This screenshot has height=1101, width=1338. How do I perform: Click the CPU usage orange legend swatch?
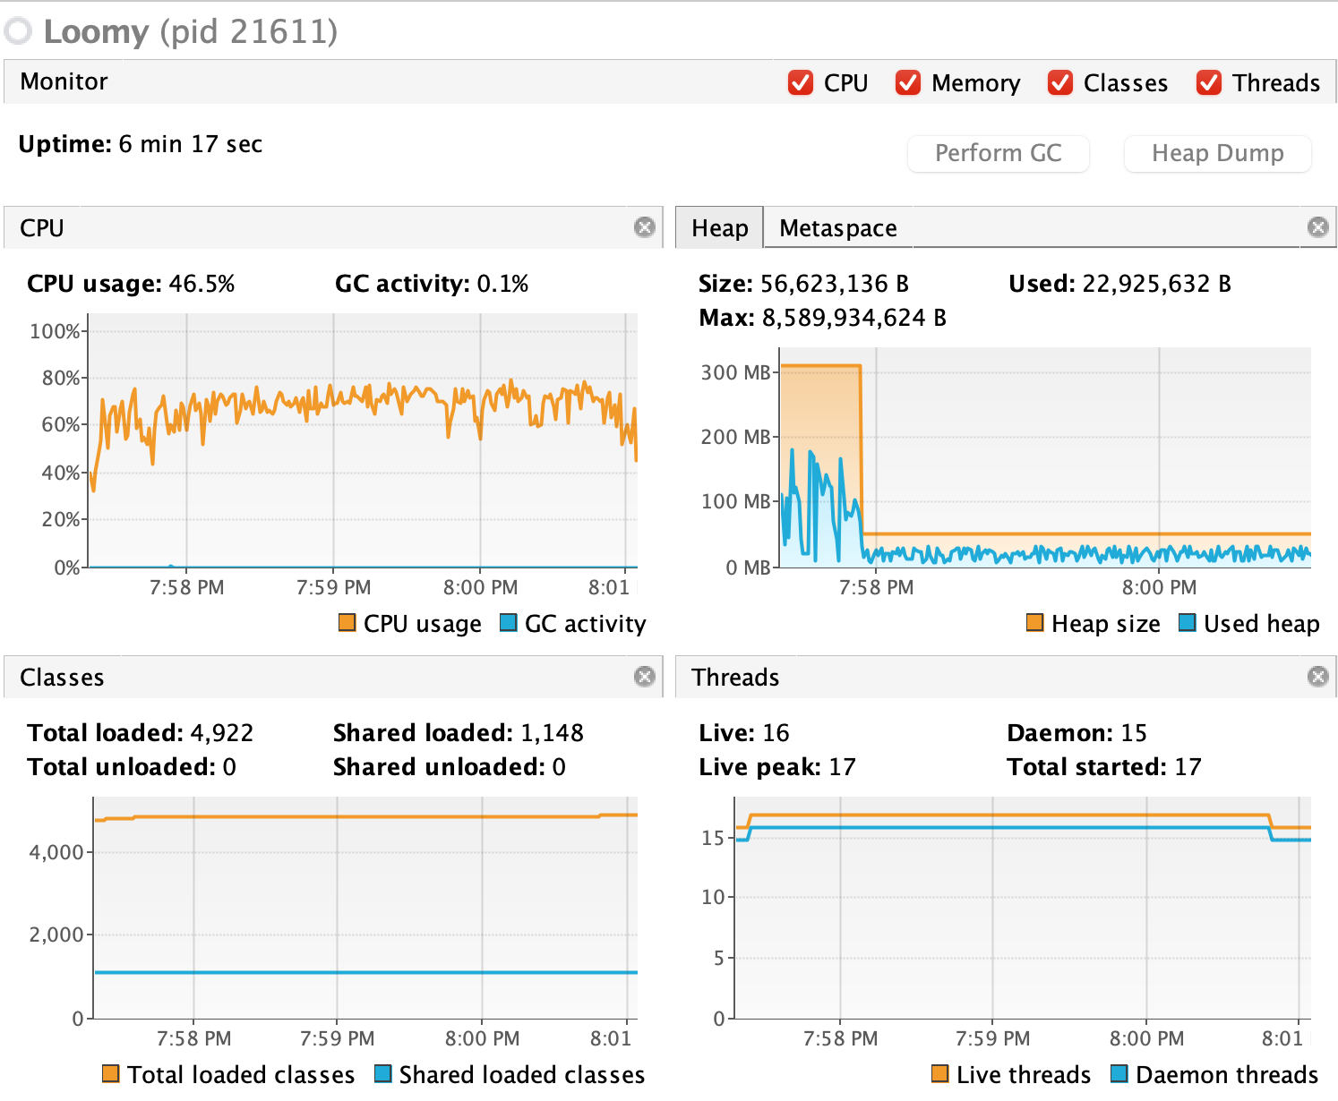pyautogui.click(x=347, y=622)
